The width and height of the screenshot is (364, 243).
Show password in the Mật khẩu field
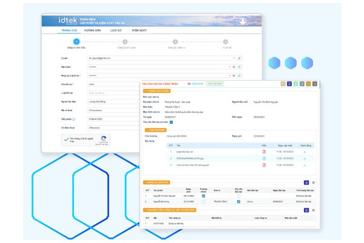click(x=234, y=67)
